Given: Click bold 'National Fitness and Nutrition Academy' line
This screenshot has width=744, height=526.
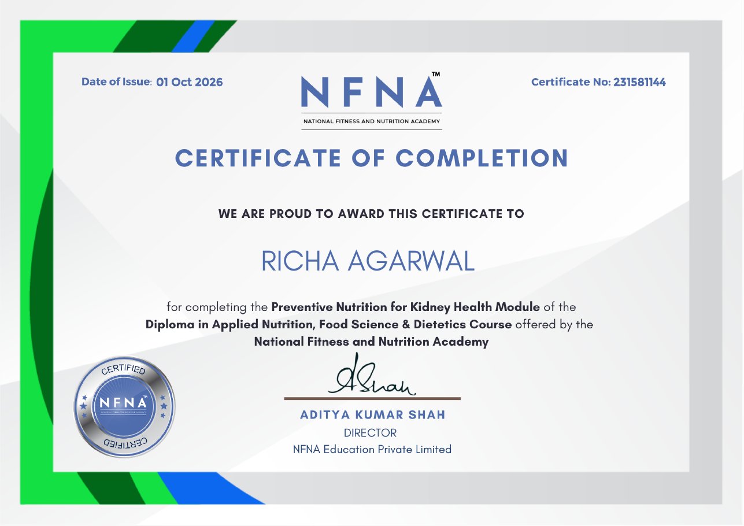Looking at the screenshot, I should click(x=372, y=342).
